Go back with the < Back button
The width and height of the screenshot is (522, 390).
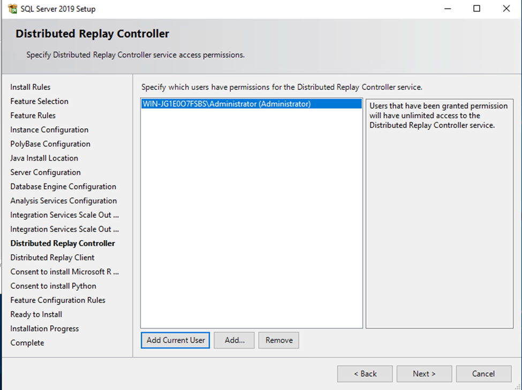click(x=365, y=374)
